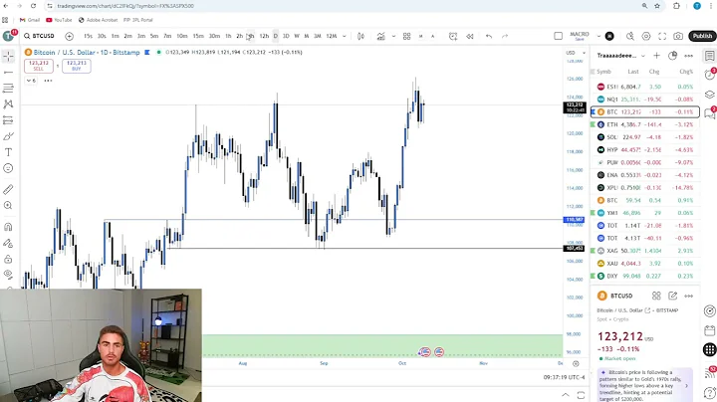Add a symbol to the watchlist
Image resolution: width=717 pixels, height=402 pixels.
click(x=656, y=56)
